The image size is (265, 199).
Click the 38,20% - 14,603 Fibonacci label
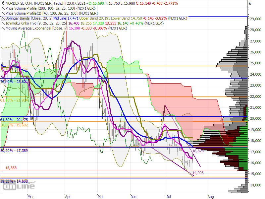(x=14, y=181)
